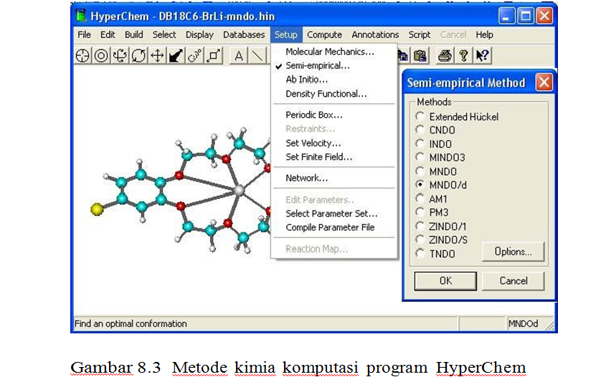Open the Build menu
The width and height of the screenshot is (606, 387).
tap(133, 34)
